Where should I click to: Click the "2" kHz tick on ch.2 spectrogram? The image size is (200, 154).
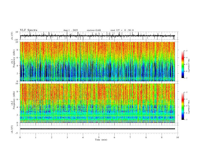click(18, 115)
